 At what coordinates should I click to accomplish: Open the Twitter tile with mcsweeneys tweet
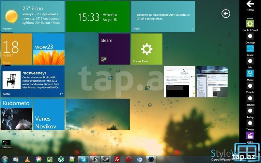point(32,81)
